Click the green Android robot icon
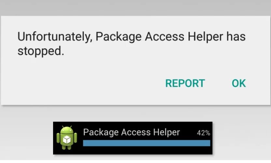This screenshot has height=163, width=271. coord(67,138)
